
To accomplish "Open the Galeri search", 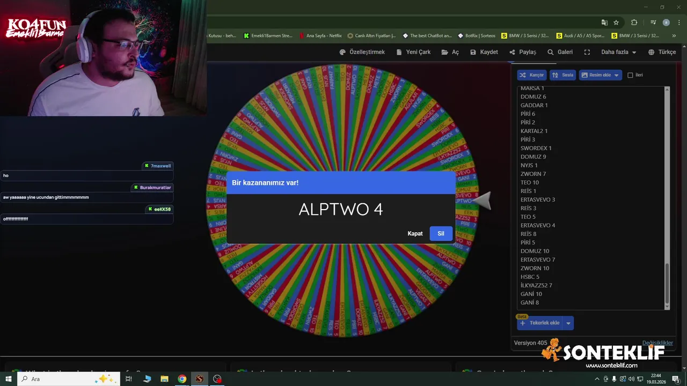I will 560,52.
